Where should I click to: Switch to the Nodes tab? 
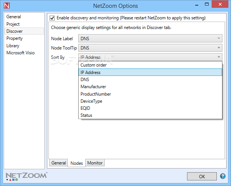(77, 163)
